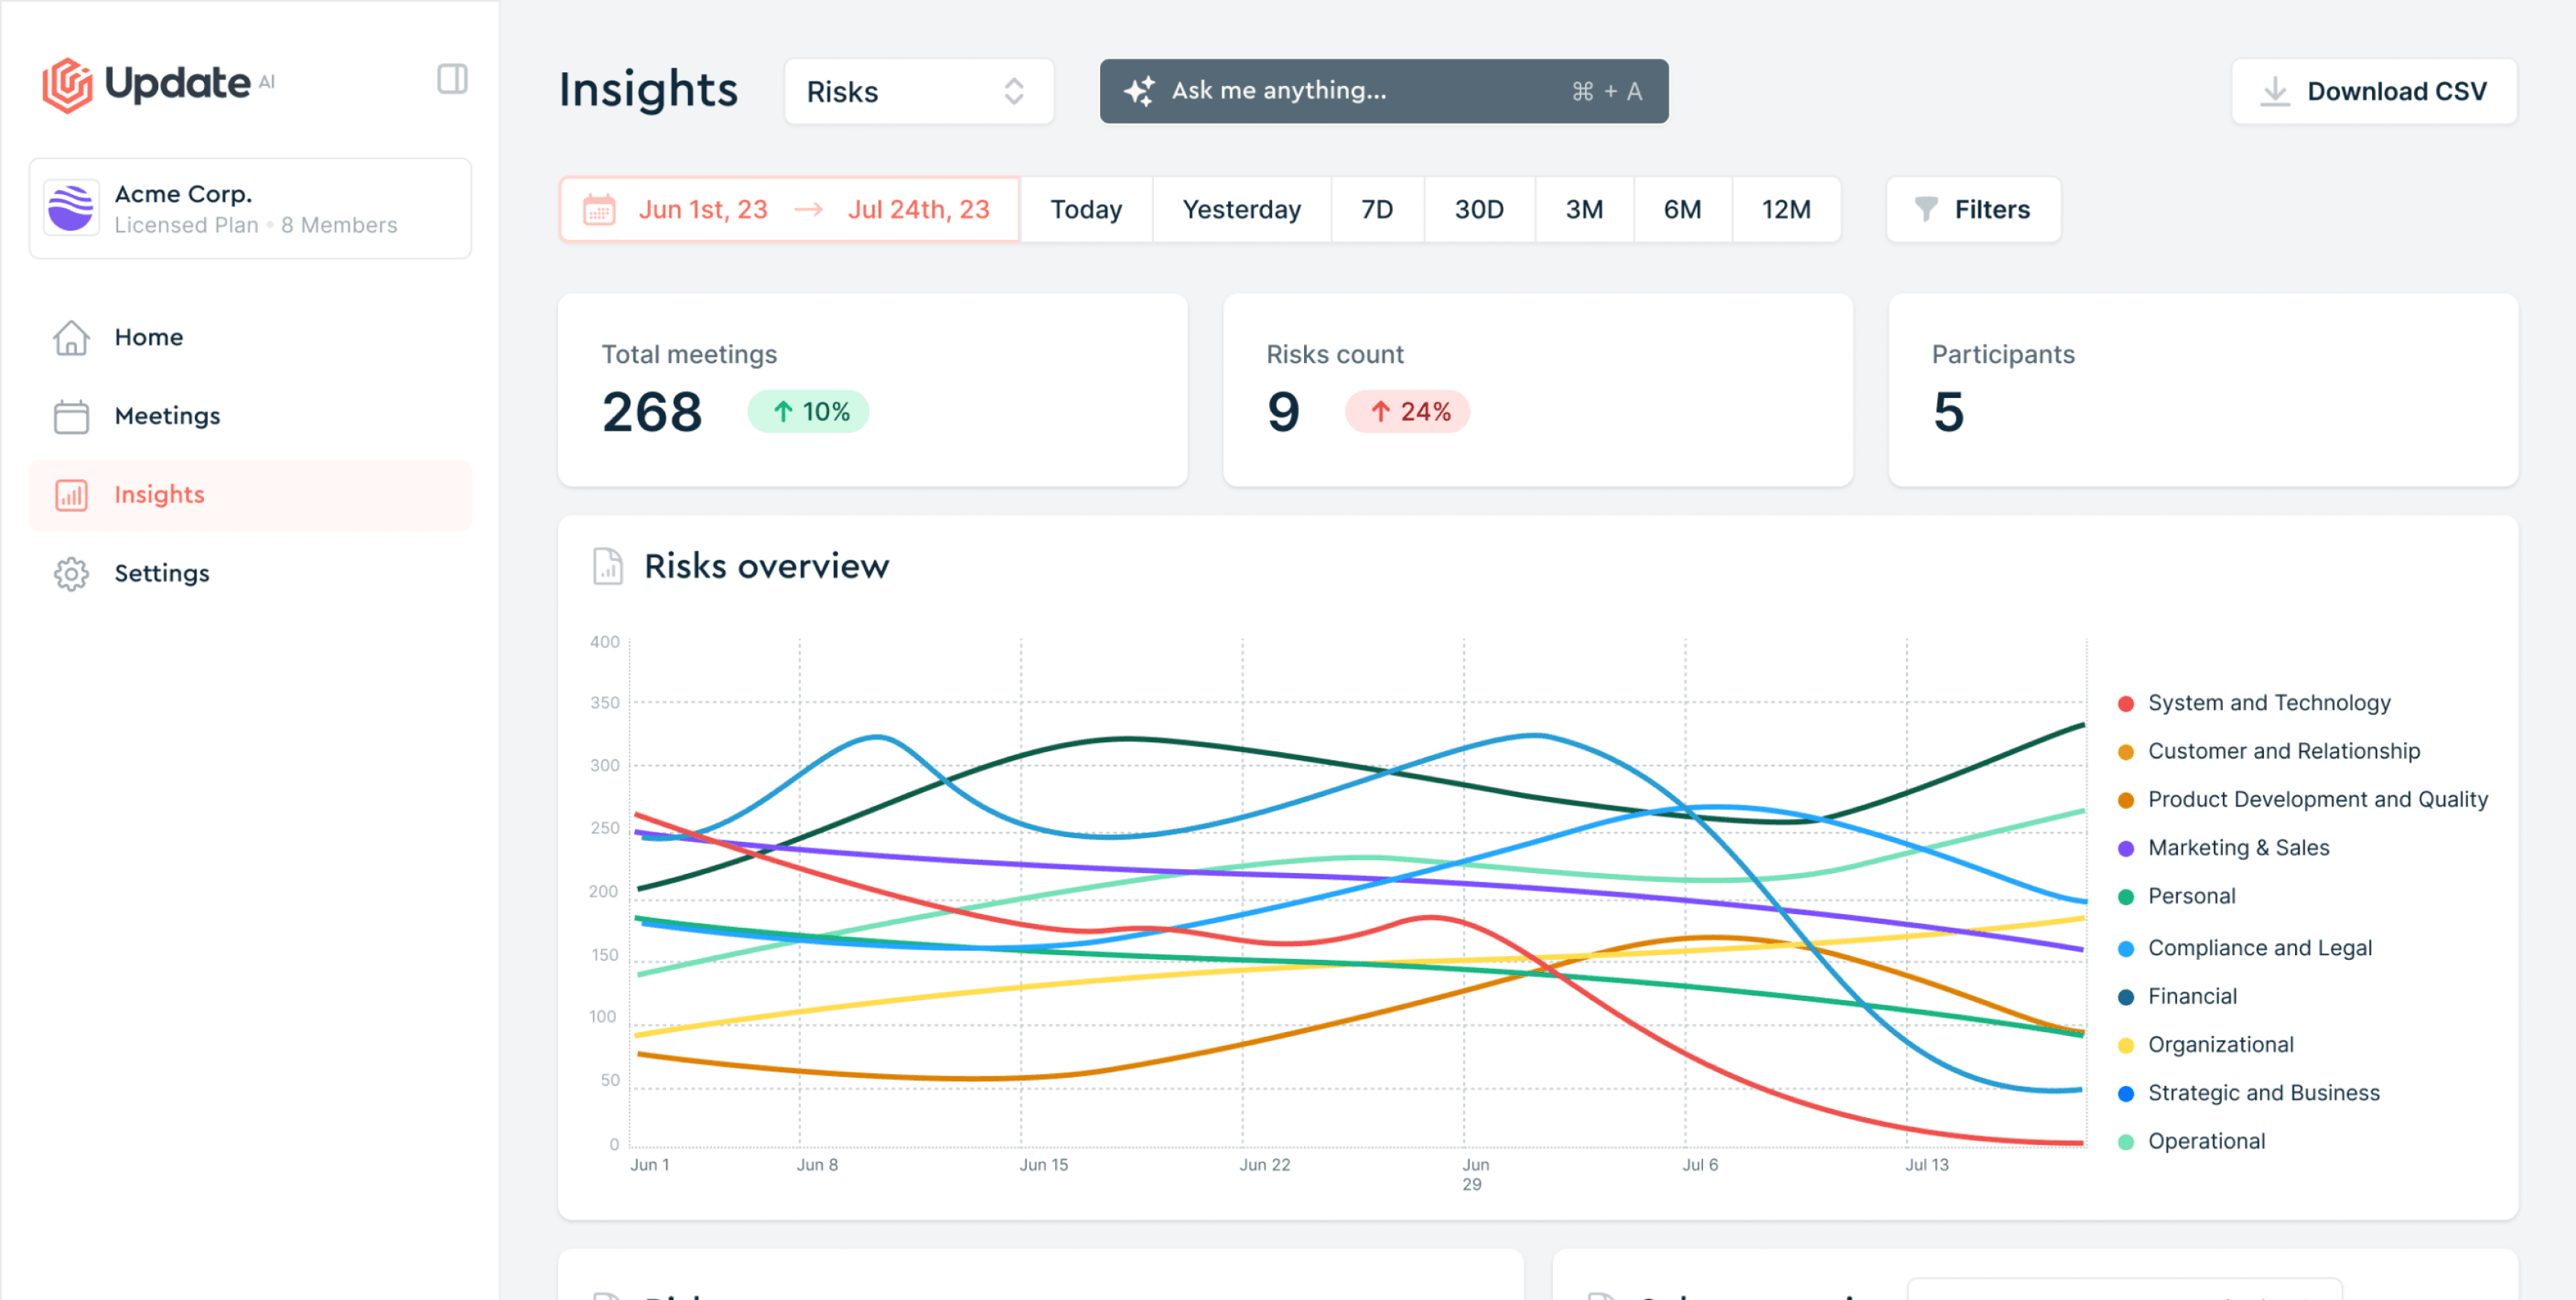Viewport: 2576px width, 1300px height.
Task: Open Settings via the gear icon
Action: pyautogui.click(x=71, y=573)
